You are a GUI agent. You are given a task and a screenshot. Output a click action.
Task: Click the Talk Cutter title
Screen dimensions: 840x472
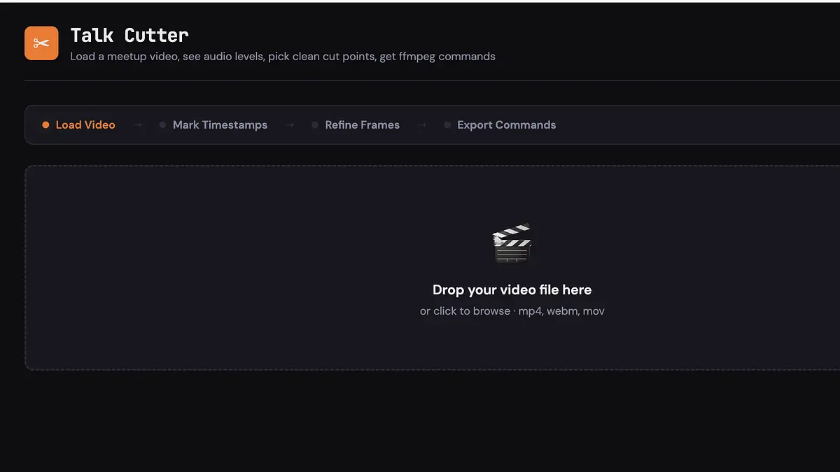(x=129, y=35)
